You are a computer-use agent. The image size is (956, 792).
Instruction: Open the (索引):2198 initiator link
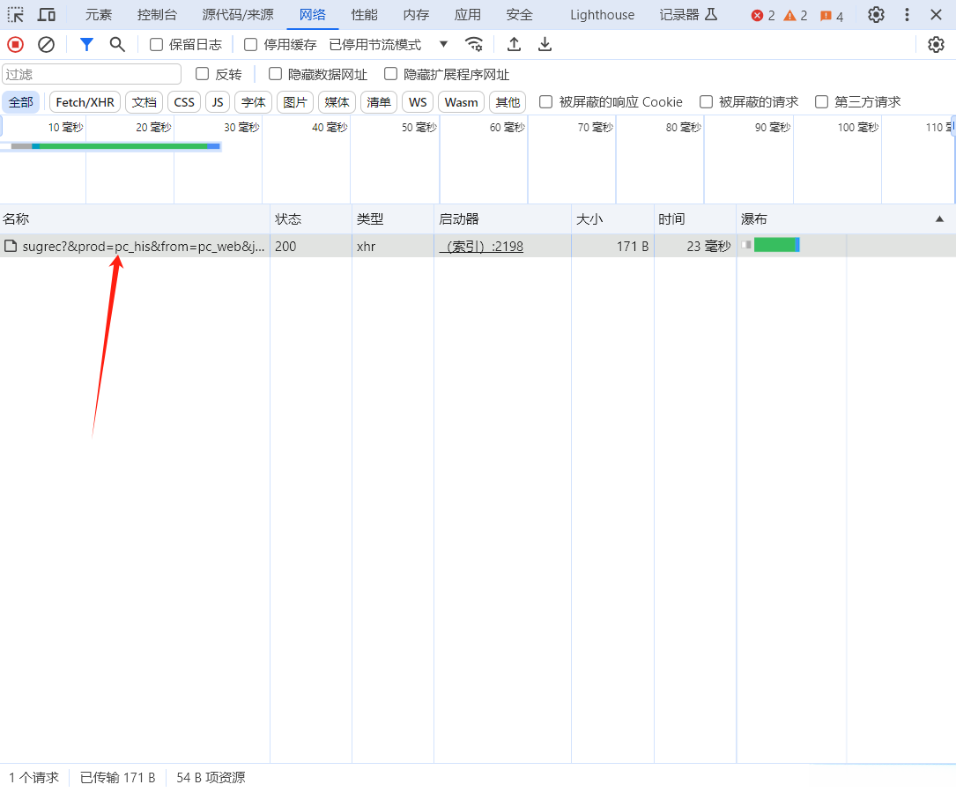click(x=481, y=247)
